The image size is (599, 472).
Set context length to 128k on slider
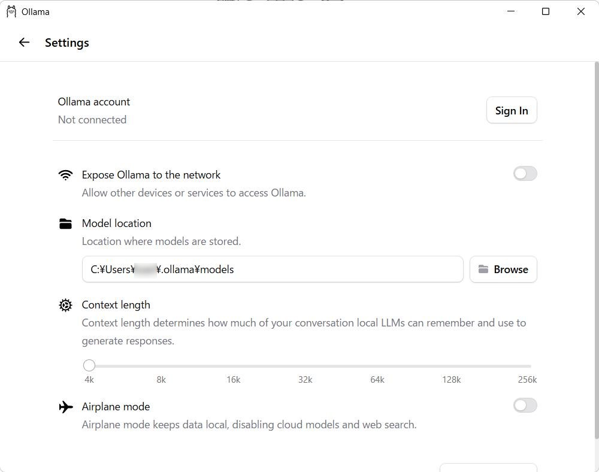pyautogui.click(x=451, y=365)
